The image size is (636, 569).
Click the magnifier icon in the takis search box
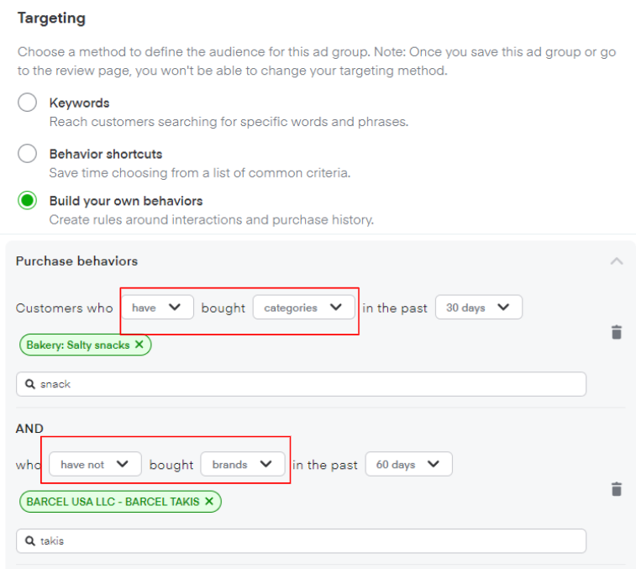pyautogui.click(x=29, y=540)
